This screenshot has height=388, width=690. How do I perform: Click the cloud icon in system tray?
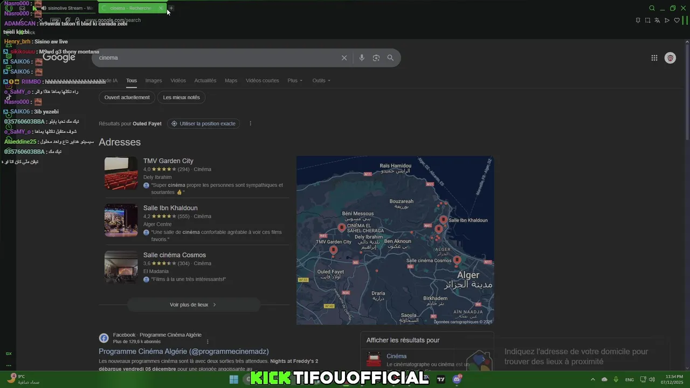pos(604,379)
